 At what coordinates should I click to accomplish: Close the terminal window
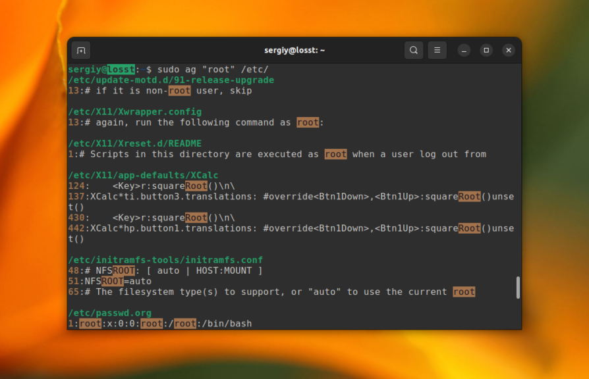tap(509, 50)
